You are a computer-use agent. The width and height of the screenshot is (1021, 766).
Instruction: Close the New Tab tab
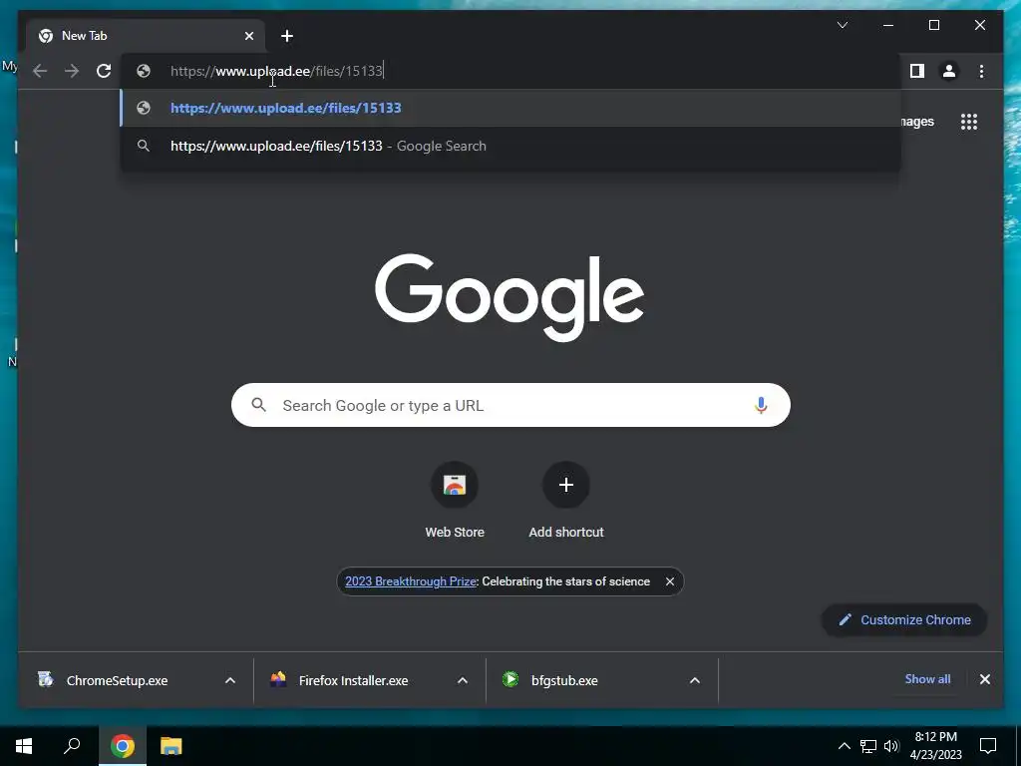click(248, 36)
